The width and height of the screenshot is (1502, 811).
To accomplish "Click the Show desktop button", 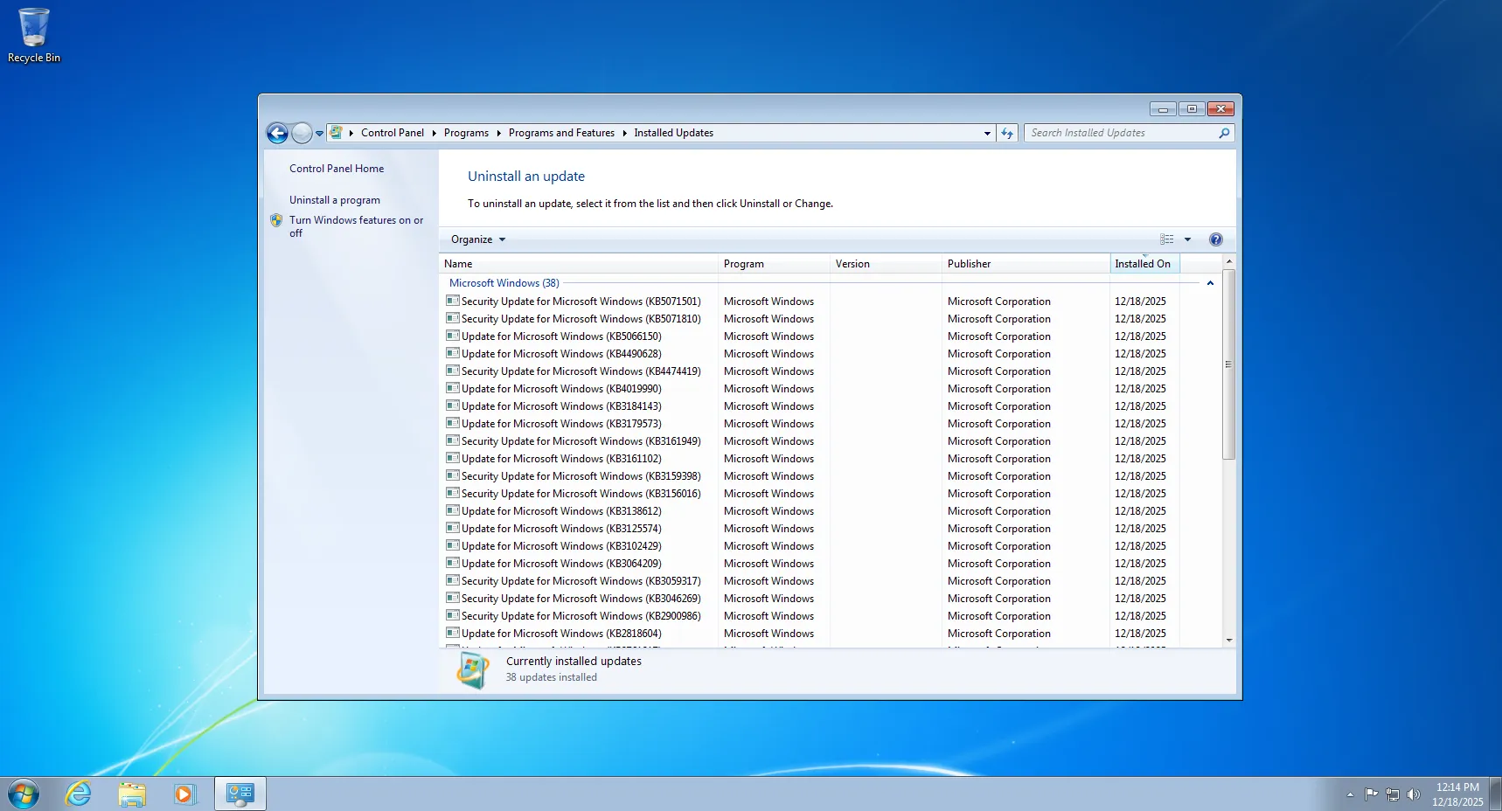I will [x=1496, y=794].
